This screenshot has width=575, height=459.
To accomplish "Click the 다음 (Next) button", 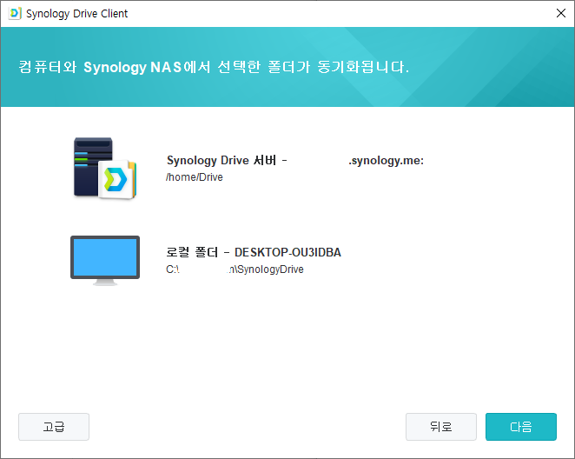I will point(521,427).
